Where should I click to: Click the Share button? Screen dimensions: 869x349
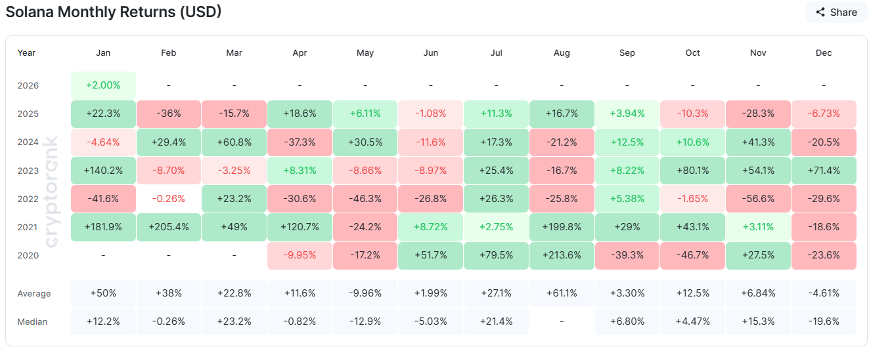click(836, 12)
